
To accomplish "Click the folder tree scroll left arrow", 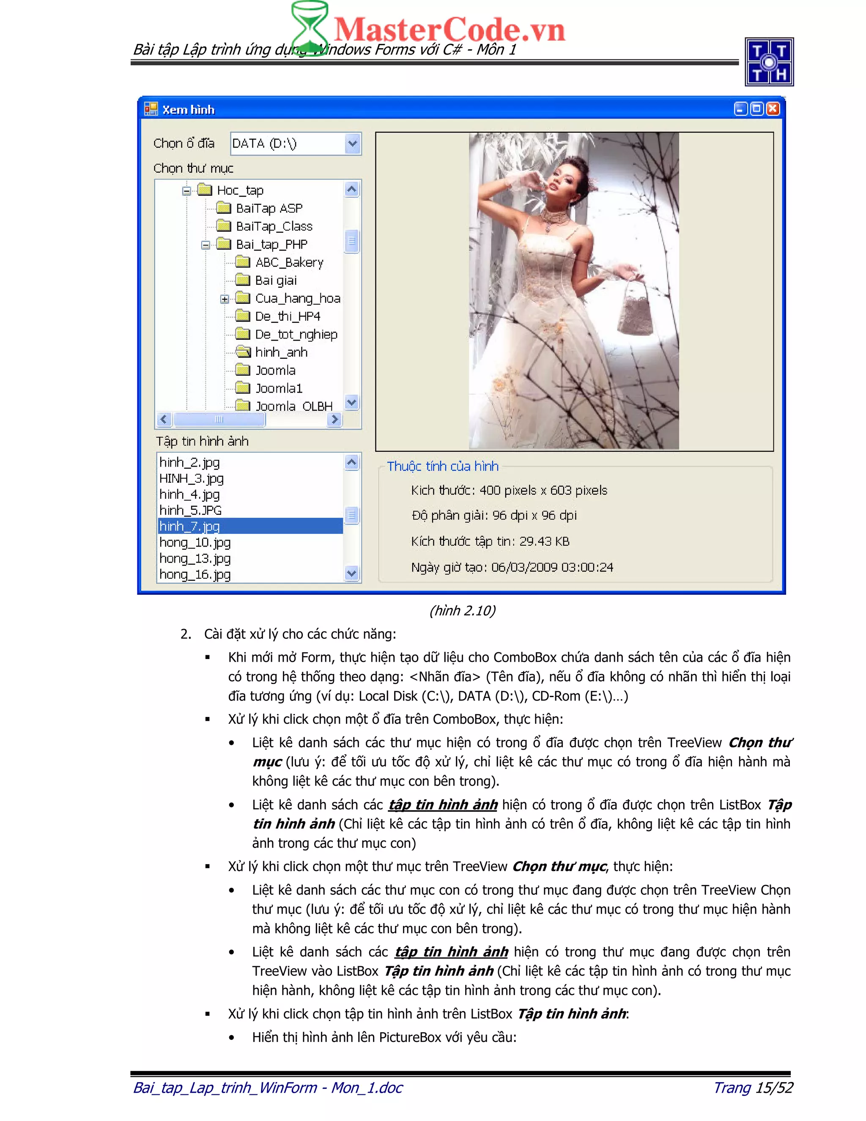I will click(x=164, y=419).
